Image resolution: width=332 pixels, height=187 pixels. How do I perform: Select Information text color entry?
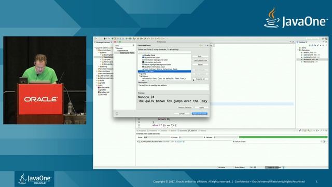(x=153, y=62)
